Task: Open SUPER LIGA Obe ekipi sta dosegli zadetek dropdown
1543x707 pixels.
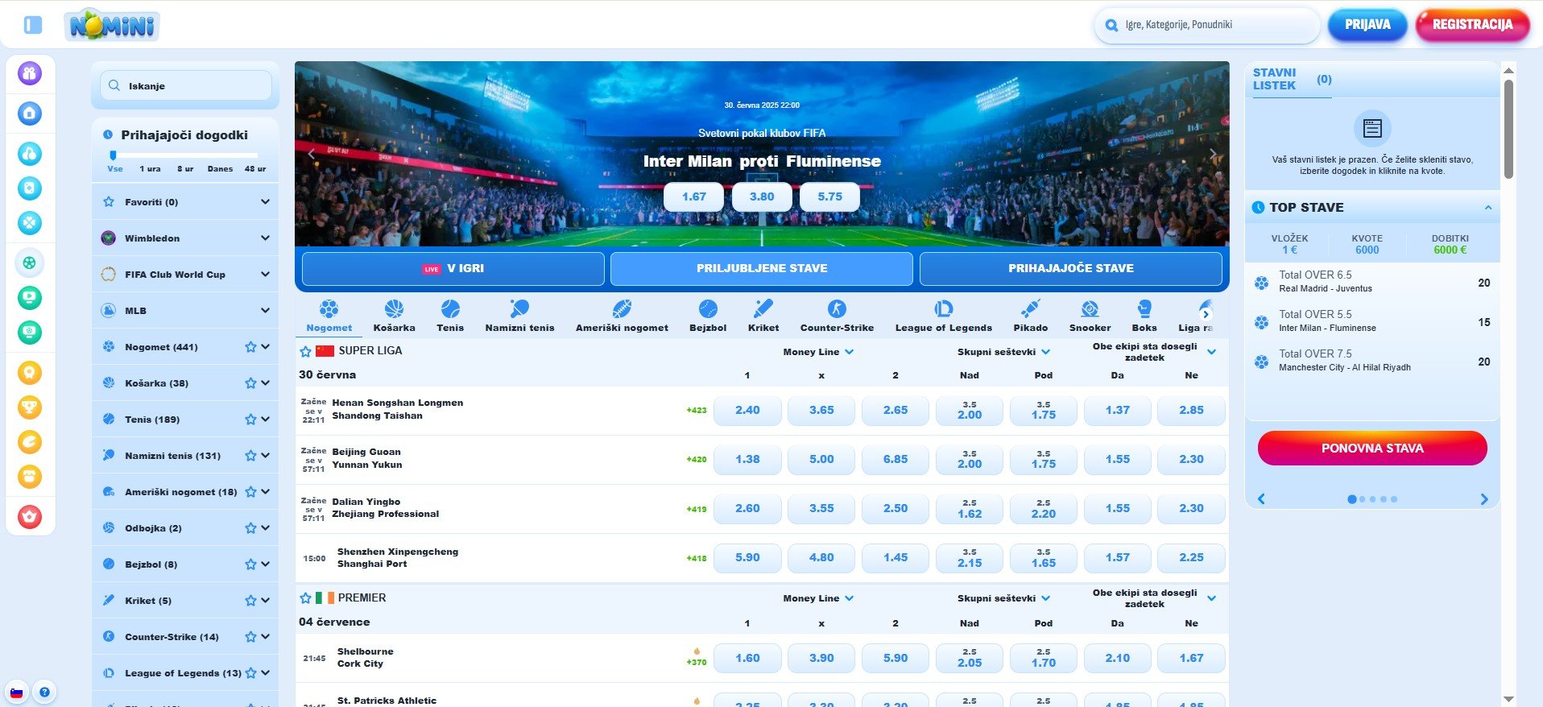Action: [x=1154, y=352]
